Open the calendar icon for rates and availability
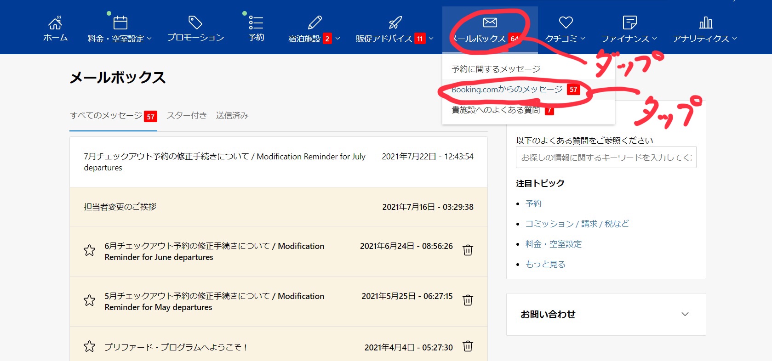The image size is (772, 361). coord(120,23)
